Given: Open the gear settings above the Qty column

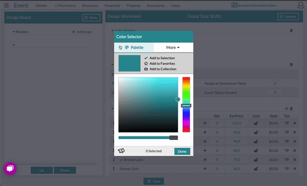Looking at the screenshot, I should coord(287,108).
